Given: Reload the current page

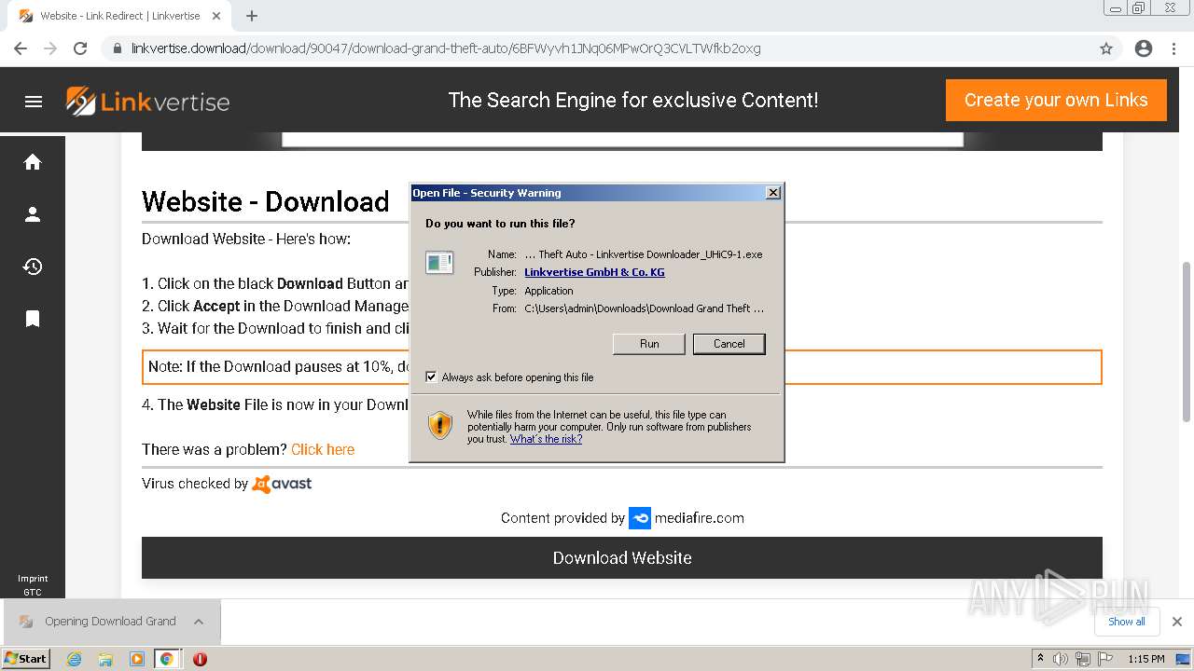Looking at the screenshot, I should click(x=80, y=48).
